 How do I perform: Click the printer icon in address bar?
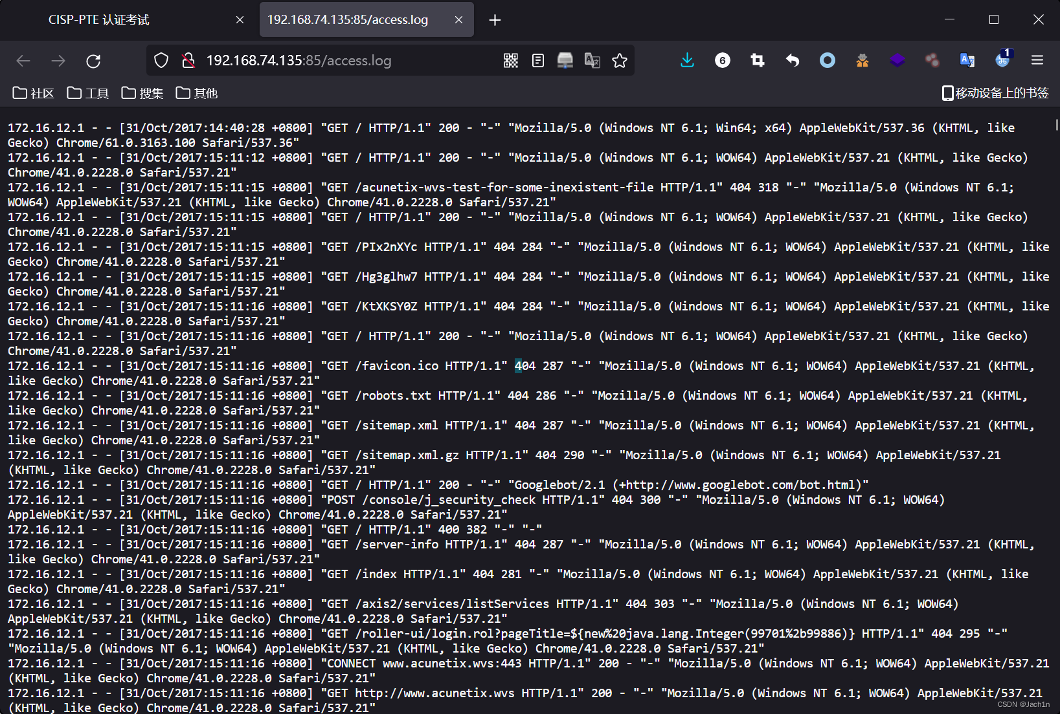tap(565, 61)
